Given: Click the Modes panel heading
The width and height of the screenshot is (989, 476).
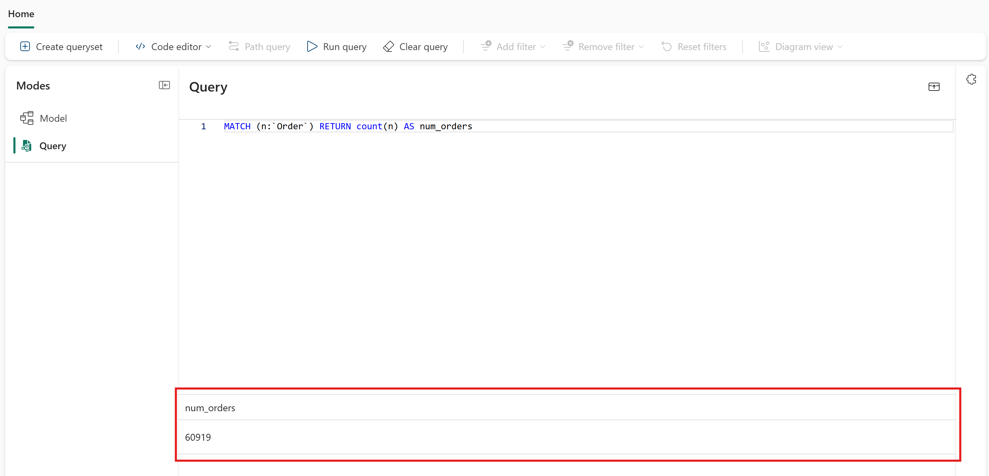Looking at the screenshot, I should (x=33, y=85).
